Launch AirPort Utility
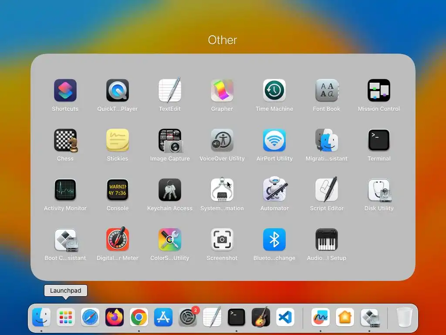The width and height of the screenshot is (446, 335). point(274,140)
